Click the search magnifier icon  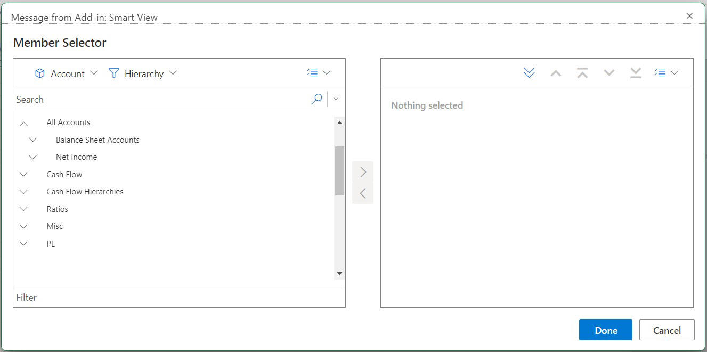[316, 99]
